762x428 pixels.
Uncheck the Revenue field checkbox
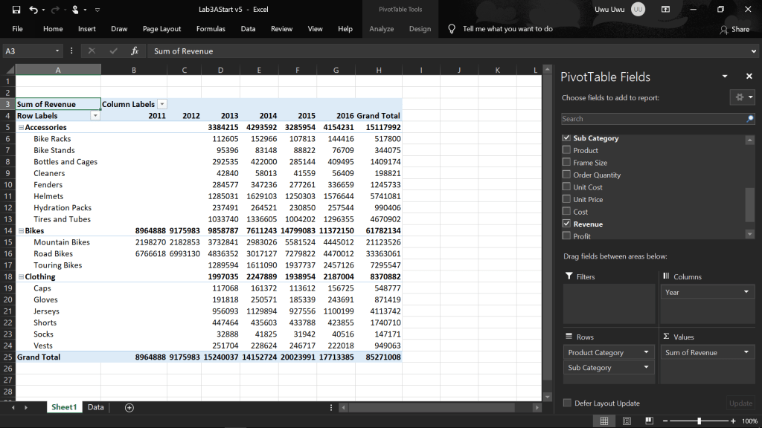567,224
